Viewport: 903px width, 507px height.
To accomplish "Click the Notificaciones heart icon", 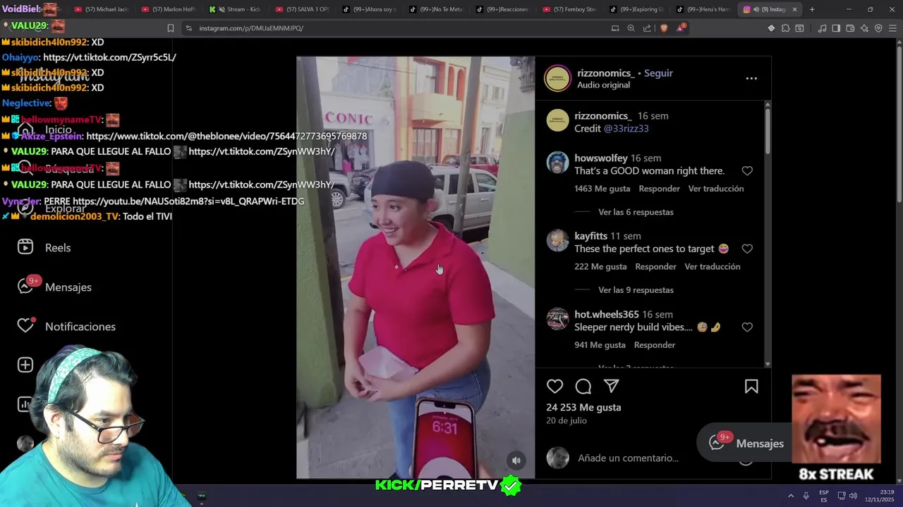I will click(25, 325).
